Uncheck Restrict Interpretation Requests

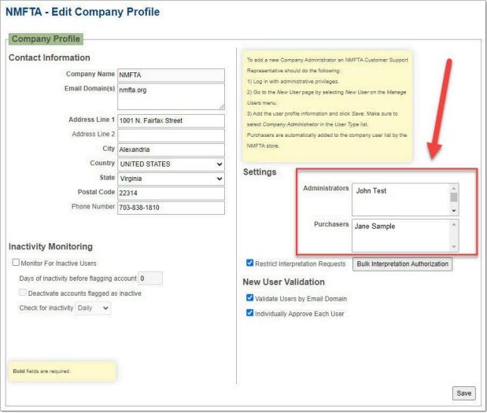(x=249, y=263)
